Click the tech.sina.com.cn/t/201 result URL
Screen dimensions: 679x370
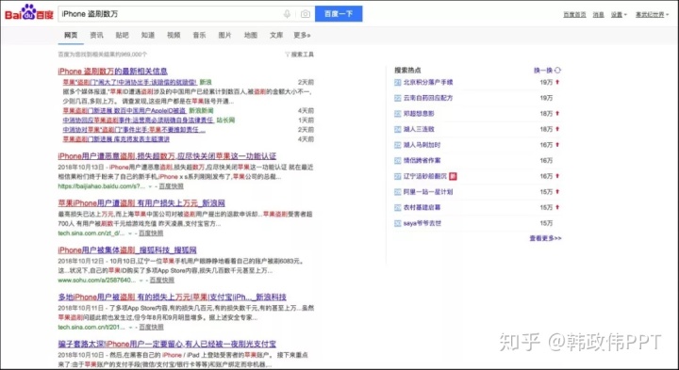[x=91, y=328]
